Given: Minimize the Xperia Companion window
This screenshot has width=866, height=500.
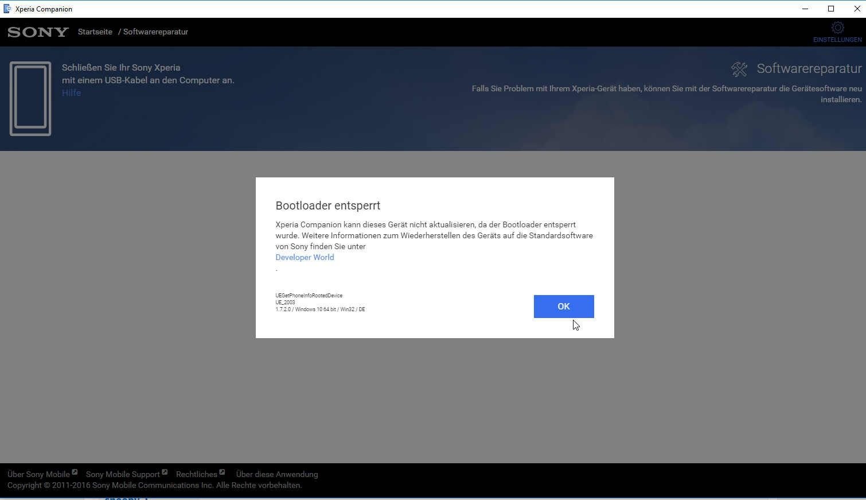Looking at the screenshot, I should click(x=805, y=9).
